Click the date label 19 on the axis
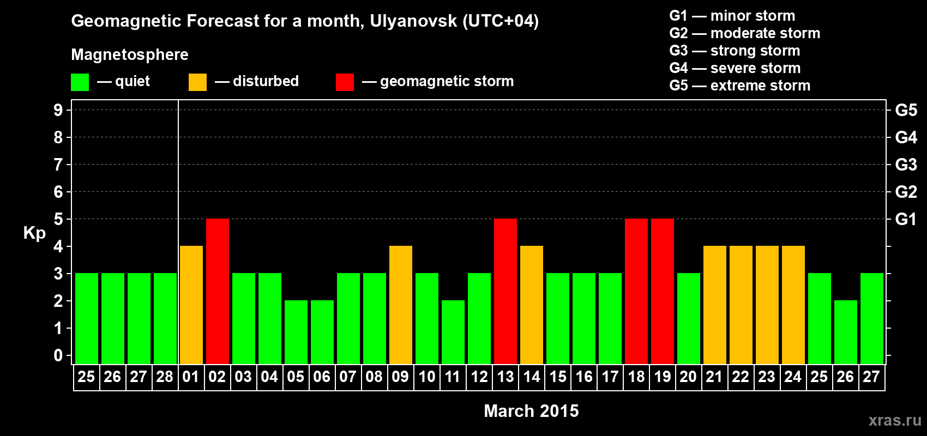 (x=663, y=377)
